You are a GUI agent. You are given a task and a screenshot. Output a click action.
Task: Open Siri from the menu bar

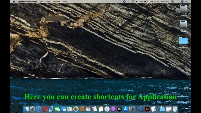click(182, 2)
